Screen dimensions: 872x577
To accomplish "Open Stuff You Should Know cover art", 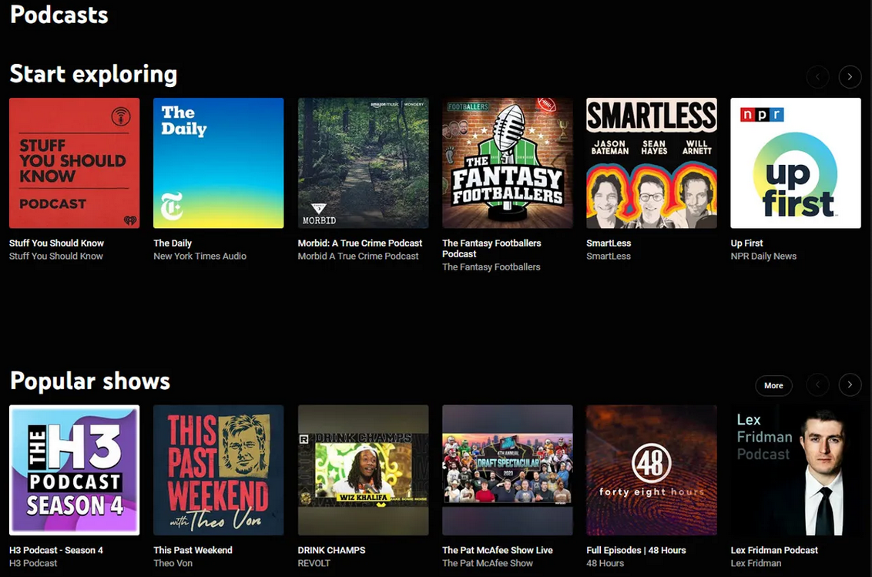I will [x=75, y=163].
